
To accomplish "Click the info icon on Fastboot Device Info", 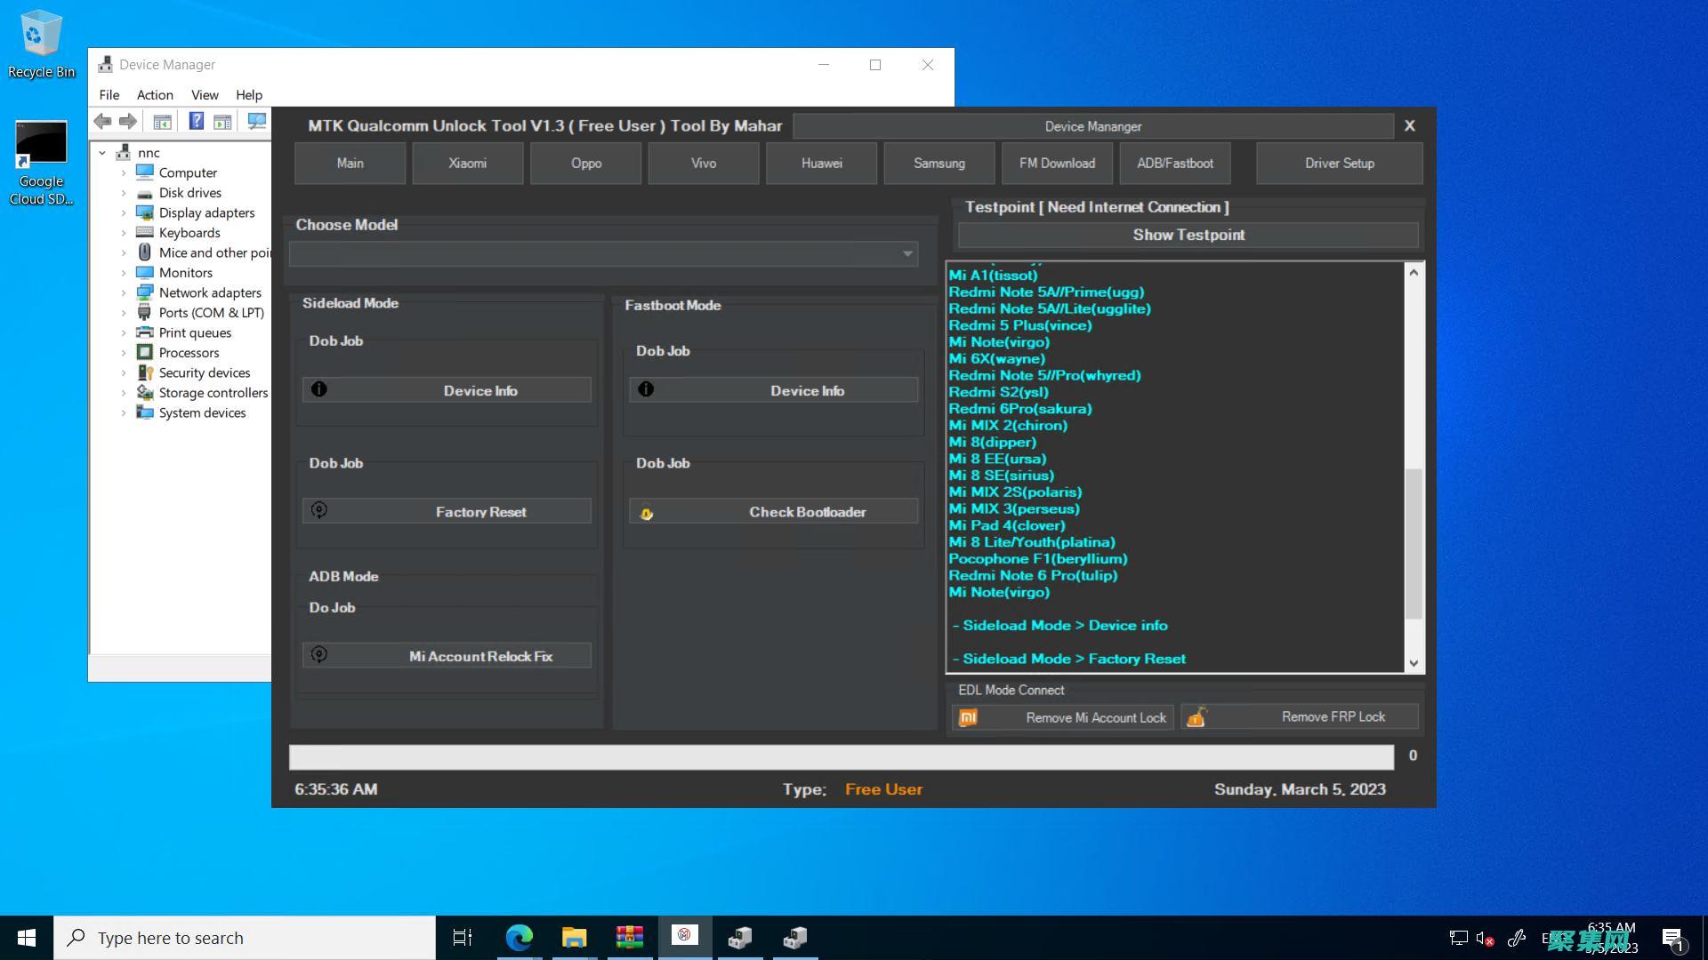I will (646, 389).
